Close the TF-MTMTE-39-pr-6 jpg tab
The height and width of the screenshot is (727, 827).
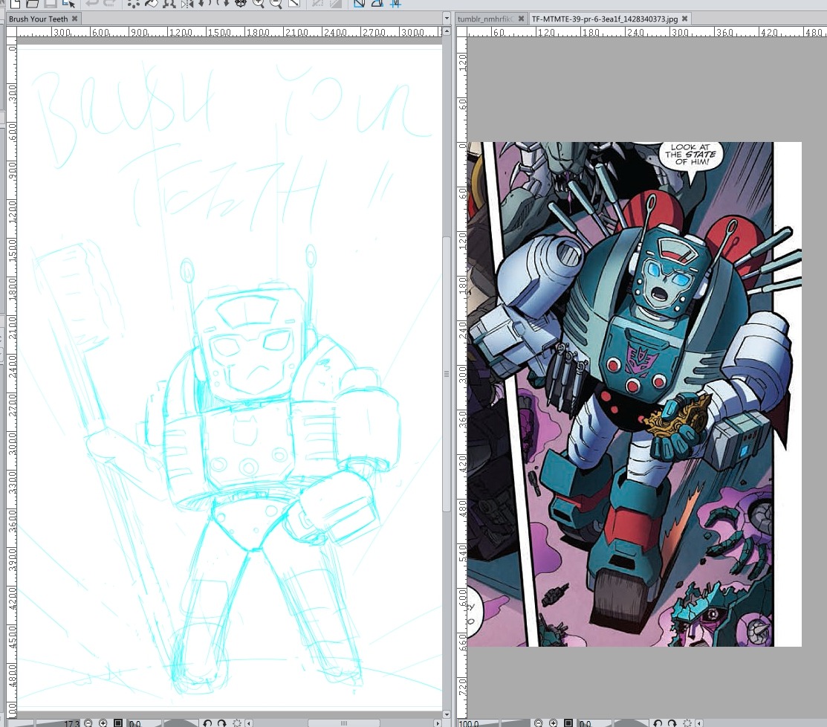(684, 19)
